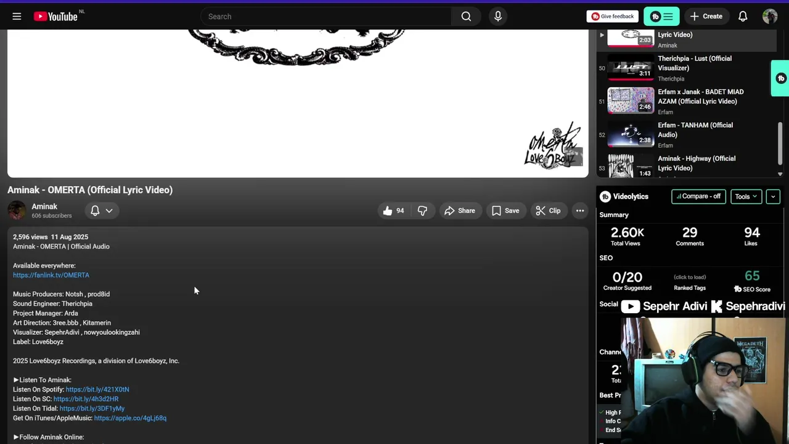
Task: Click the 0/20 Creator Suggested value
Action: pos(627,277)
